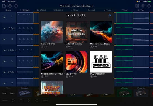Select the Vibranz cover at the bottom
153x106 pixels.
52,88
